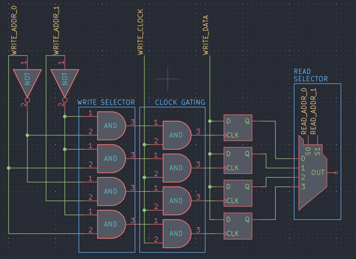This screenshot has width=356, height=259.
Task: Select the topmost AND gate in WRITE SELECTOR
Action: tap(111, 126)
